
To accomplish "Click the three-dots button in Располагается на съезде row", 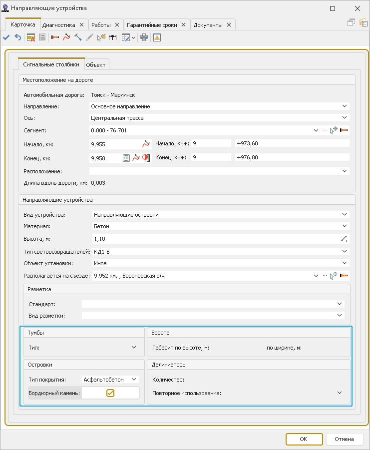I will [x=325, y=276].
